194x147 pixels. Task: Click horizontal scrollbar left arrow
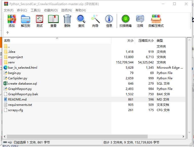pyautogui.click(x=5, y=136)
